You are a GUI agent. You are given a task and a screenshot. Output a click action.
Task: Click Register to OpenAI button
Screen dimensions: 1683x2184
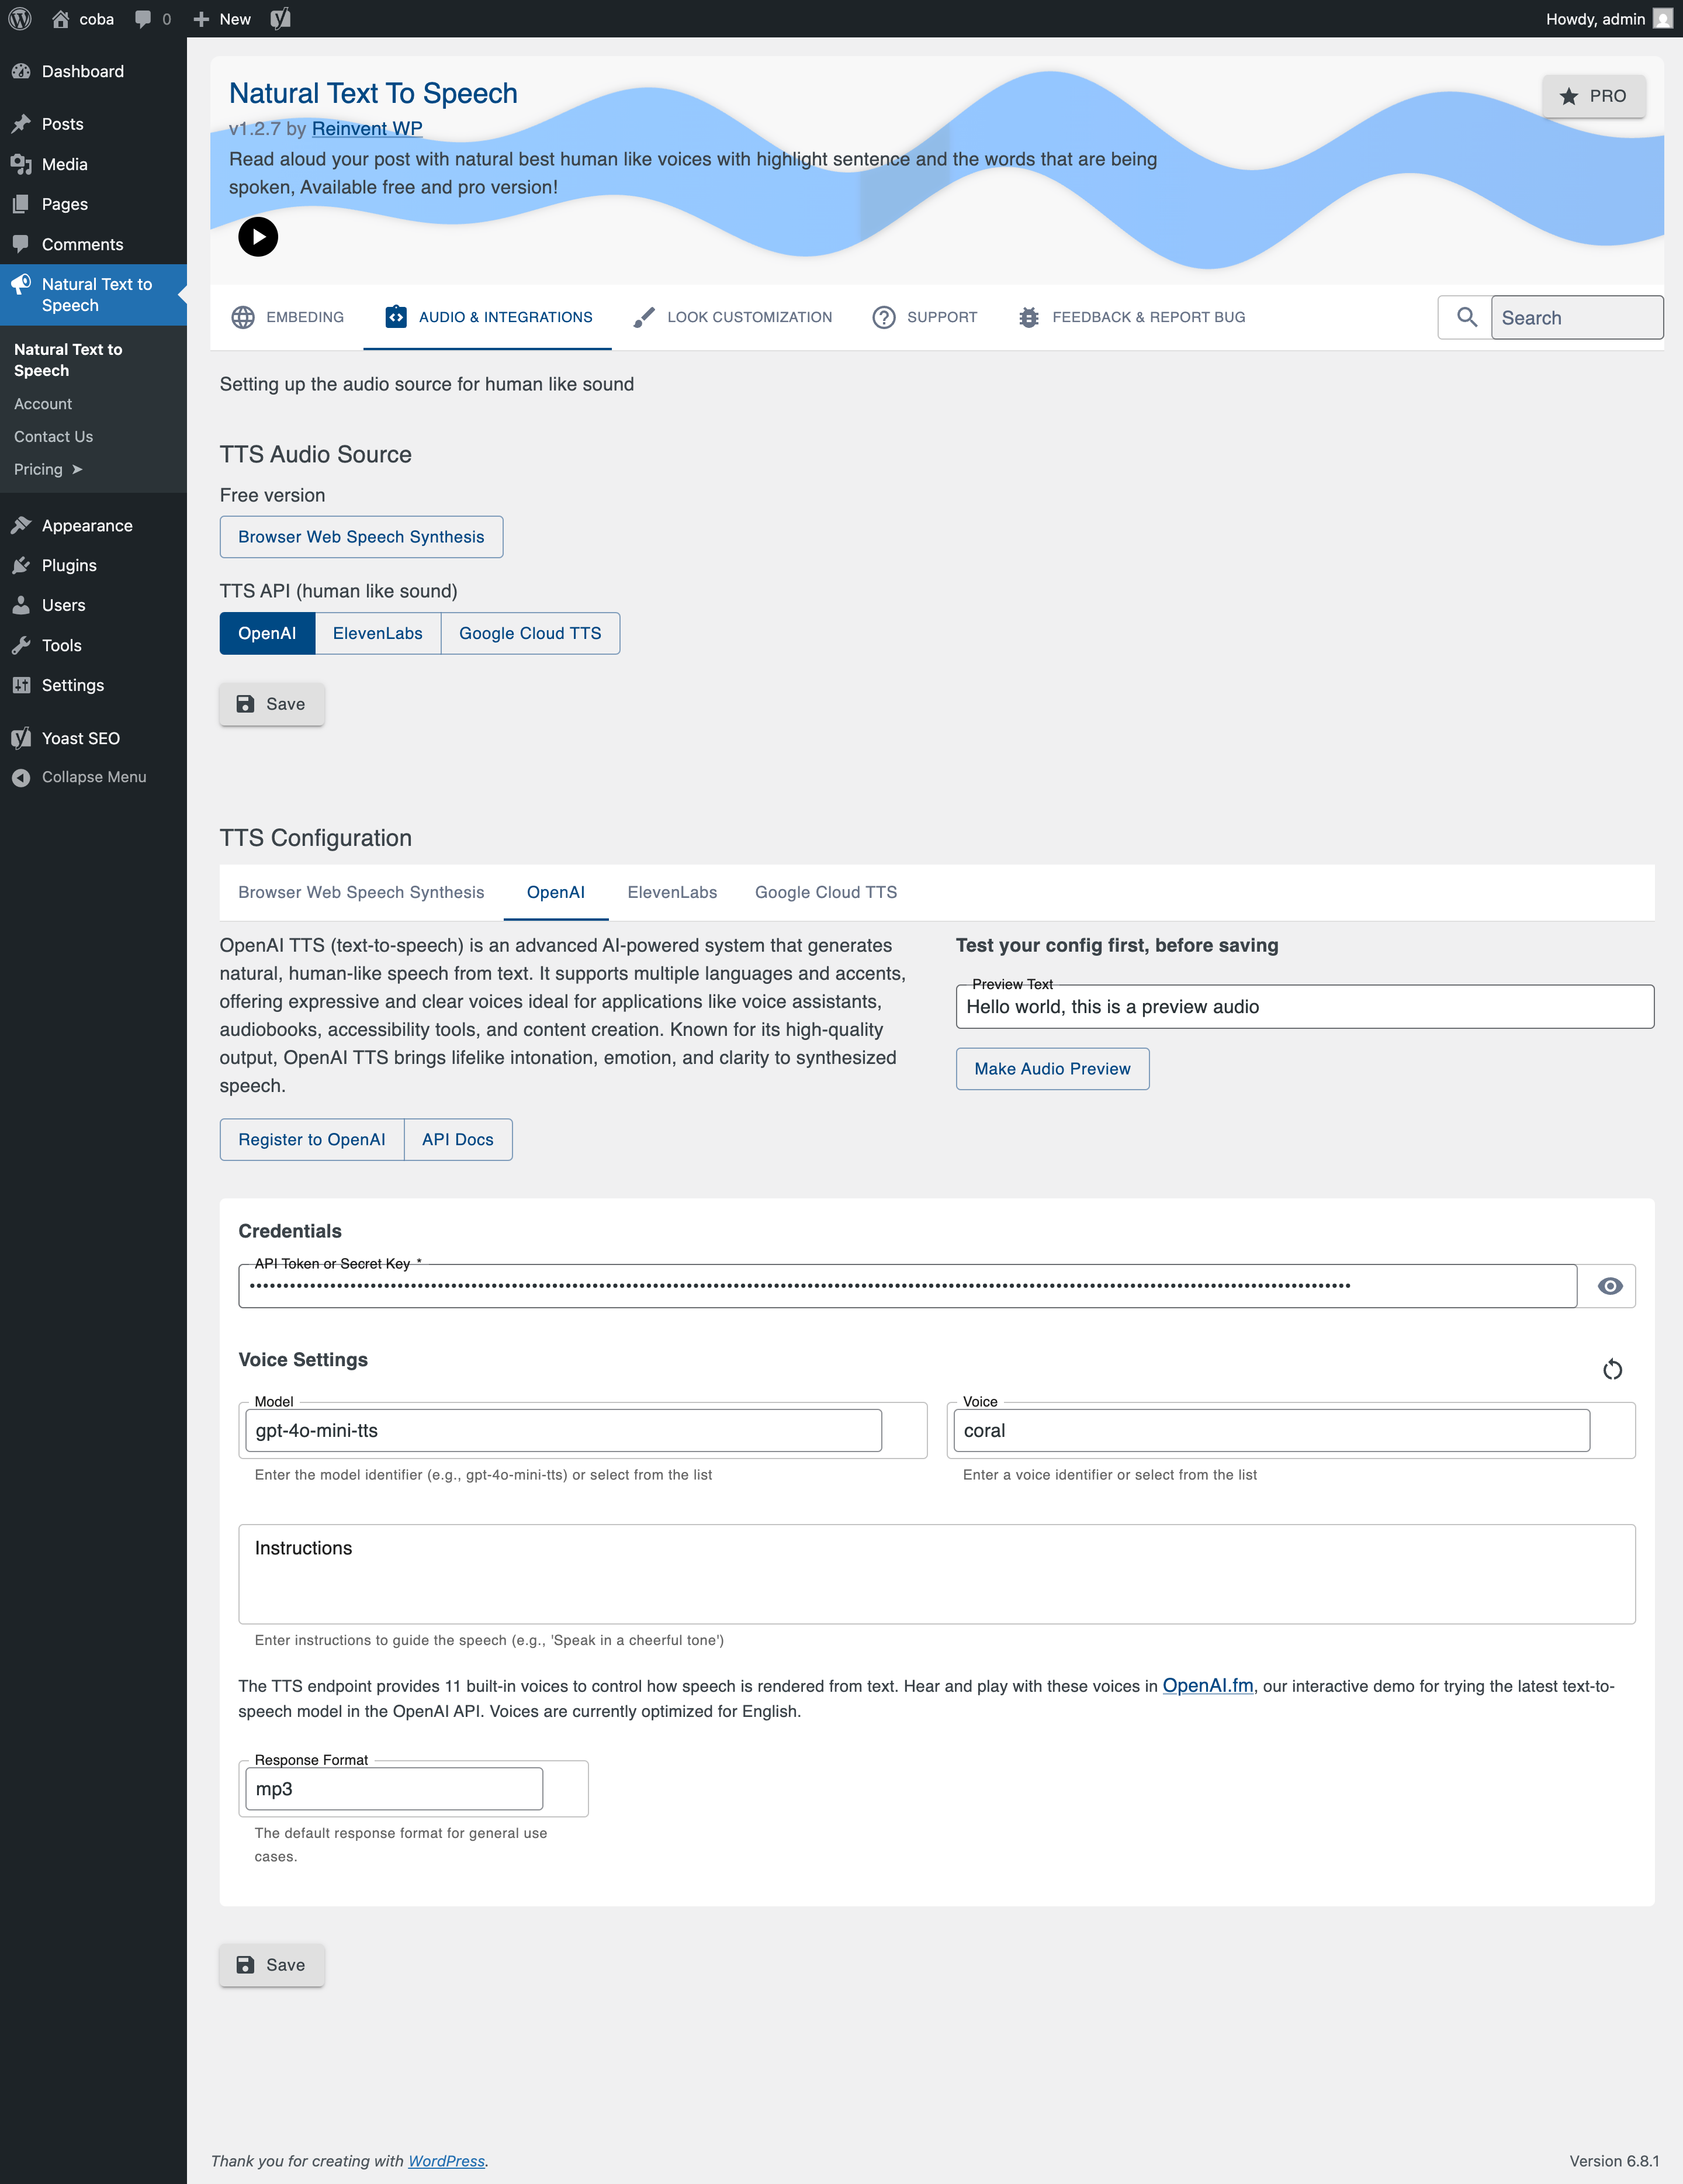tap(312, 1139)
